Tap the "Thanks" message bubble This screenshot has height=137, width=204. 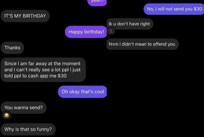tap(12, 48)
